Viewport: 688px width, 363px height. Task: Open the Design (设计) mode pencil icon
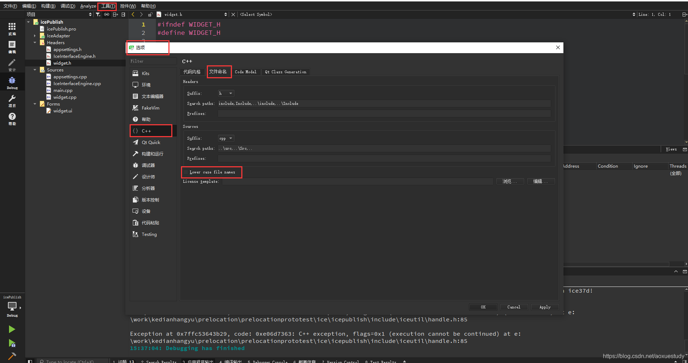click(12, 65)
